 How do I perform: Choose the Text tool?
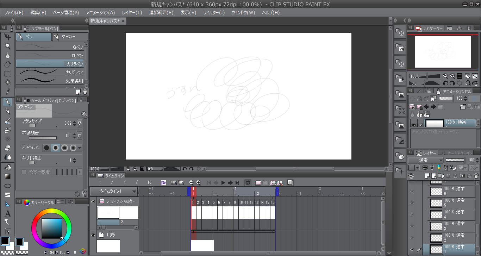[x=7, y=213]
